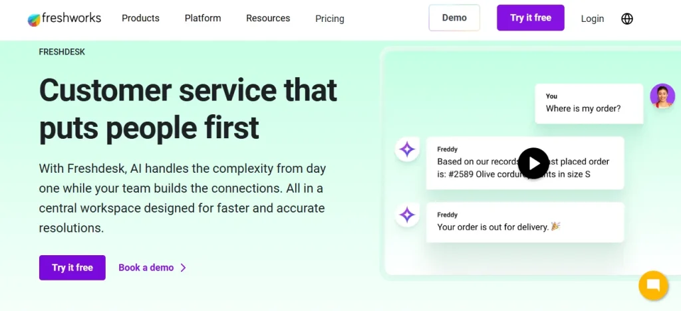Click the hero Try it free button
Image resolution: width=681 pixels, height=311 pixels.
[72, 268]
